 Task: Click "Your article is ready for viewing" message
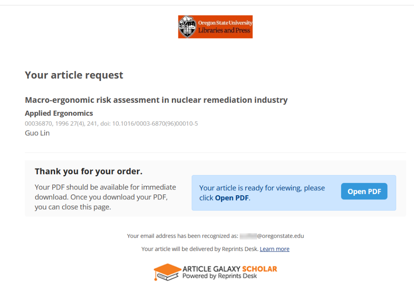262,188
